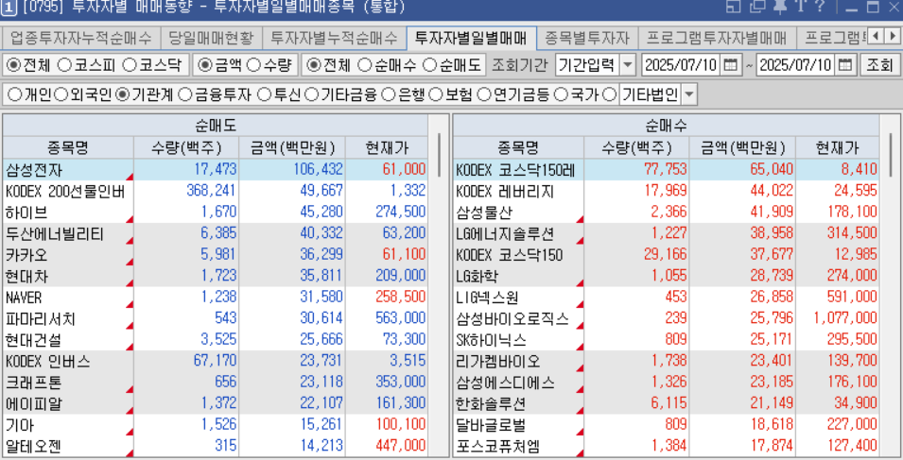
Task: Select the 코스닥 market radio button
Action: click(130, 65)
